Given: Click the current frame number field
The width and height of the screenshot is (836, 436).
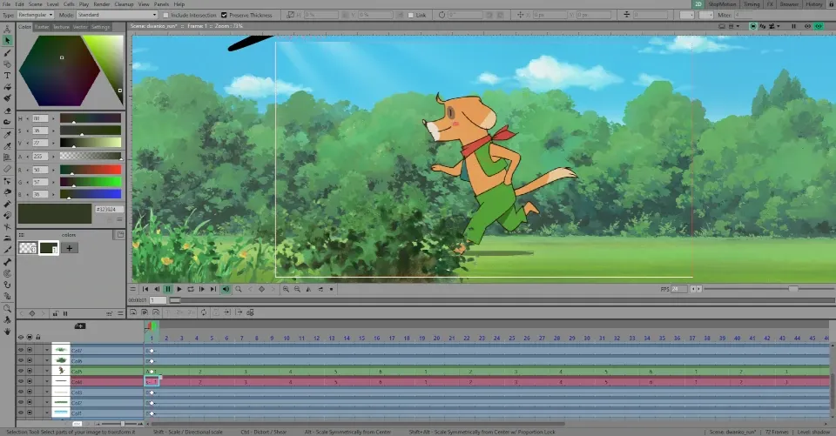Looking at the screenshot, I should (x=158, y=300).
